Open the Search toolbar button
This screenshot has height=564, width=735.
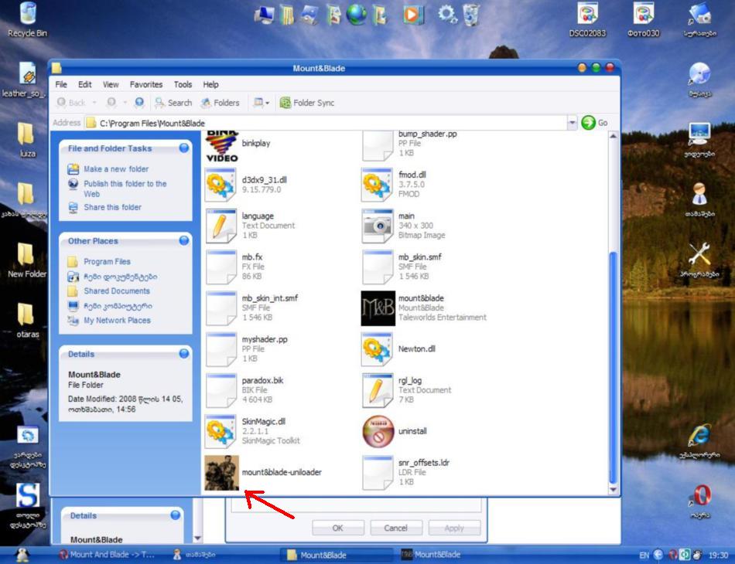coord(173,103)
